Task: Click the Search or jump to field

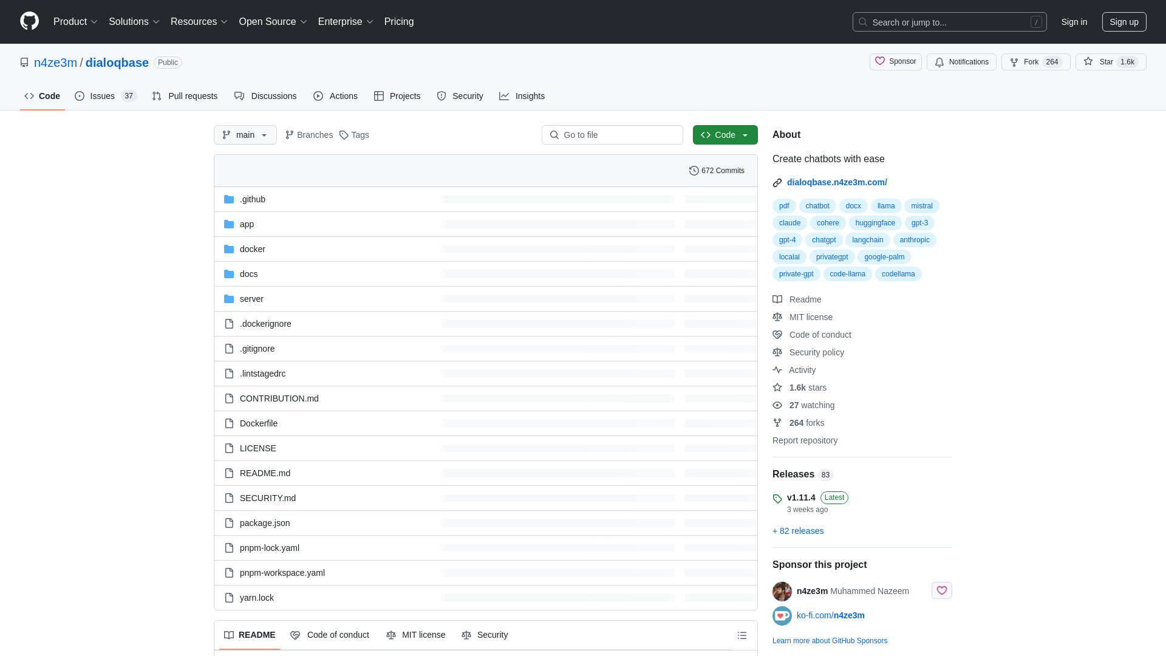Action: (x=949, y=22)
